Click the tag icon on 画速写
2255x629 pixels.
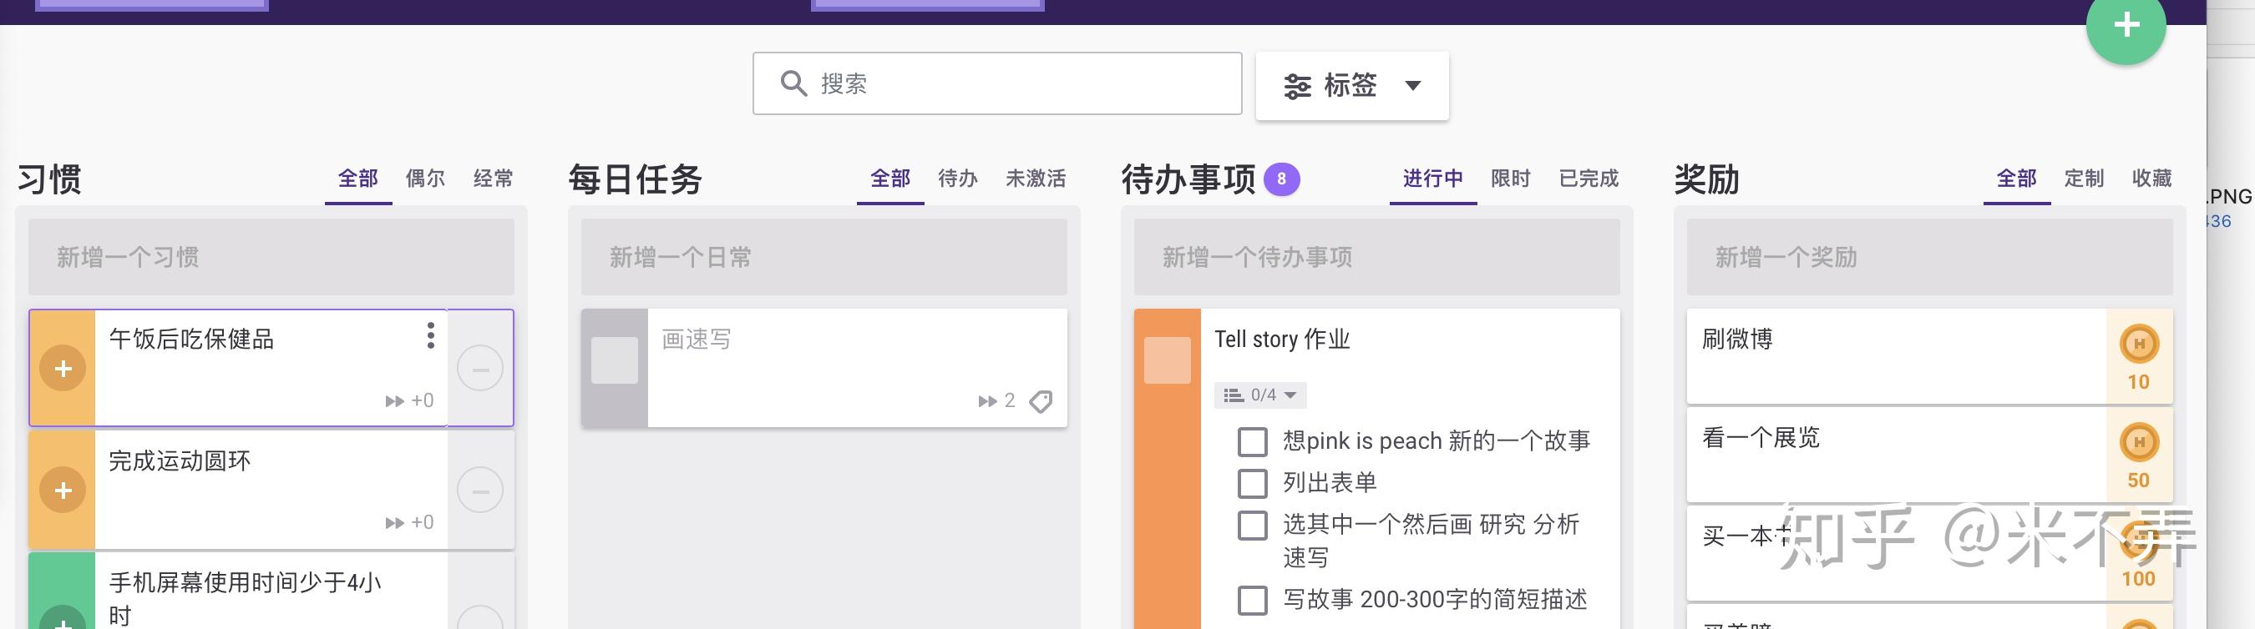(x=1041, y=400)
